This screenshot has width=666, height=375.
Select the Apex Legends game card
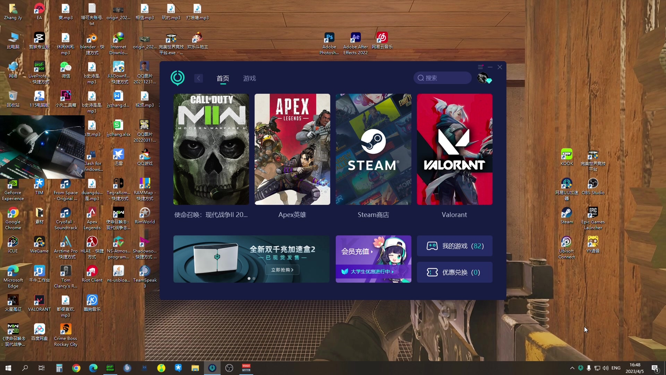(x=292, y=149)
